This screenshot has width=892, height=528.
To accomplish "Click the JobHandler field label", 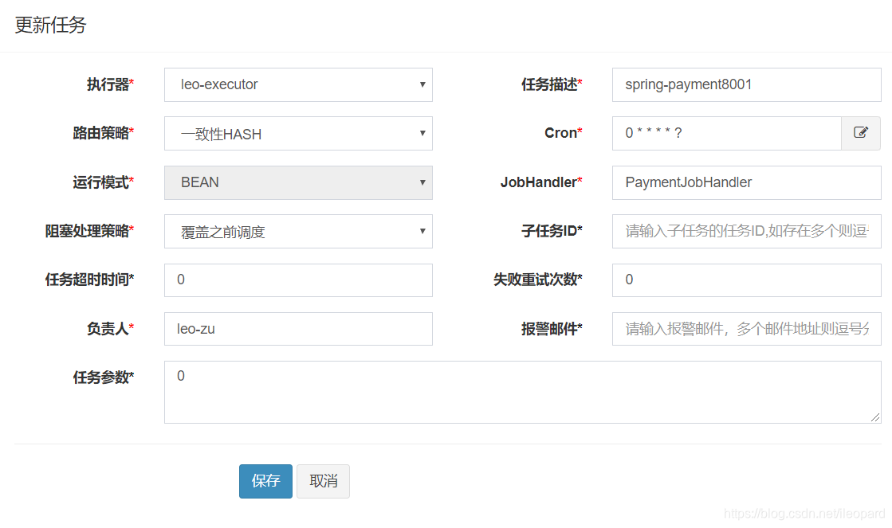I will pyautogui.click(x=541, y=182).
